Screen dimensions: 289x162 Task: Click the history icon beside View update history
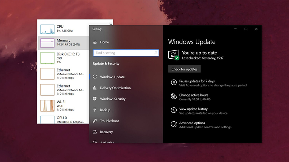pyautogui.click(x=174, y=110)
